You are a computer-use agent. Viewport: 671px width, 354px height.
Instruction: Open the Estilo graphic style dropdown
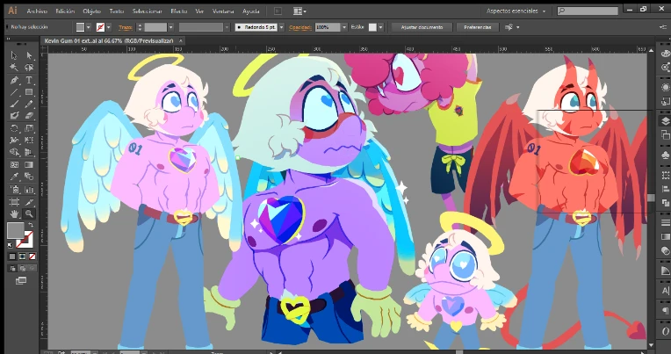coord(380,27)
